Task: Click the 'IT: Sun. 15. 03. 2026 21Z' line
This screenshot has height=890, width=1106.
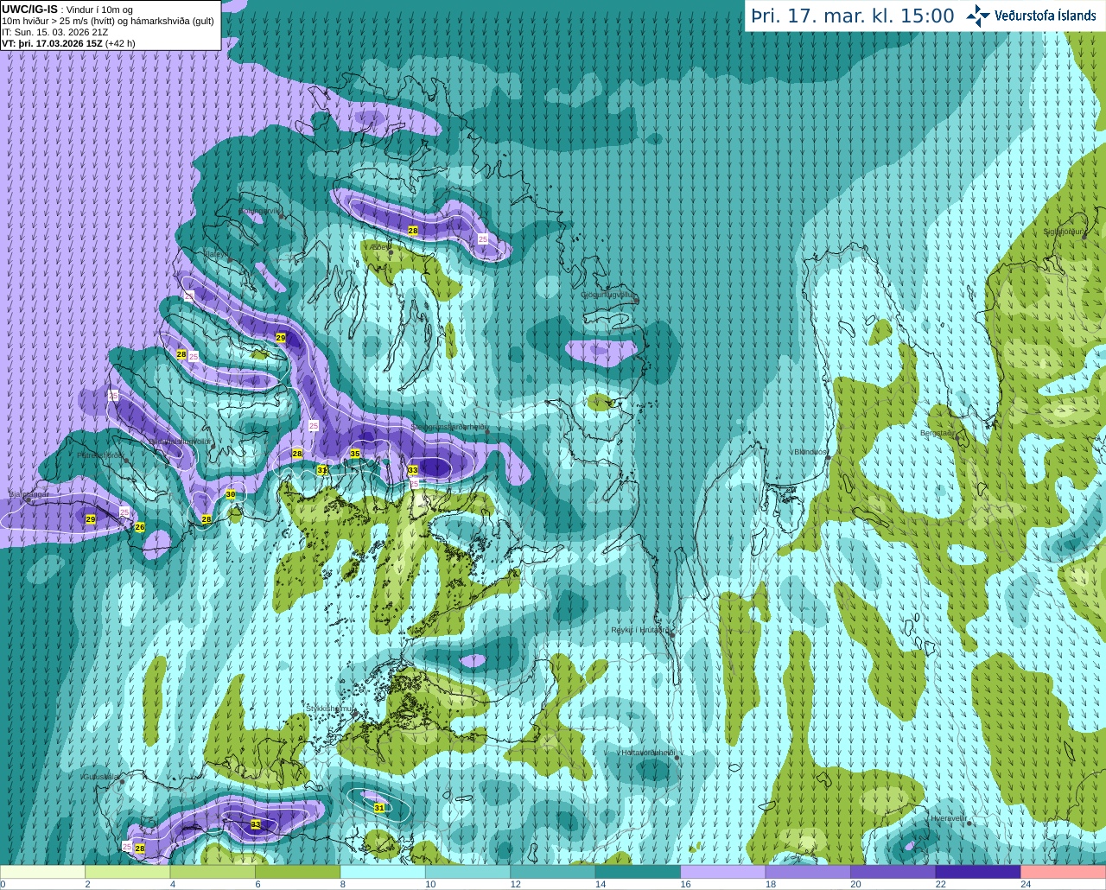Action: tap(54, 32)
